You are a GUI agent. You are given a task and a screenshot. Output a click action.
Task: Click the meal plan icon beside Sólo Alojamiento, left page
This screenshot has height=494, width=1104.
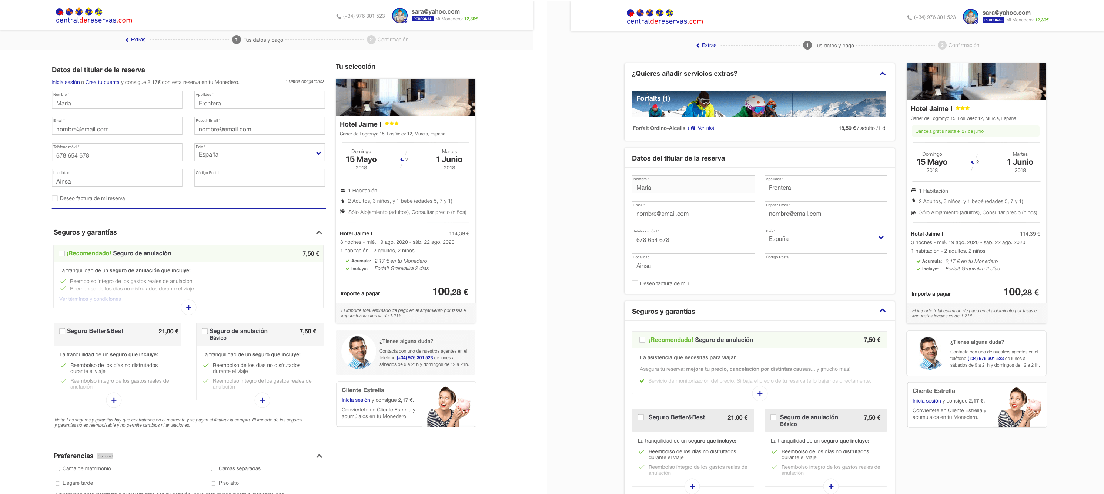pos(343,212)
